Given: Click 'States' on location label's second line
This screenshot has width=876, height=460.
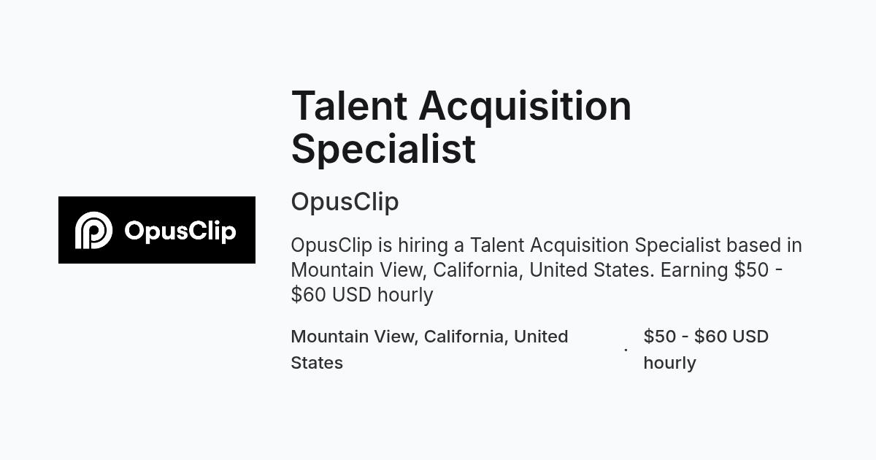Looking at the screenshot, I should point(317,363).
